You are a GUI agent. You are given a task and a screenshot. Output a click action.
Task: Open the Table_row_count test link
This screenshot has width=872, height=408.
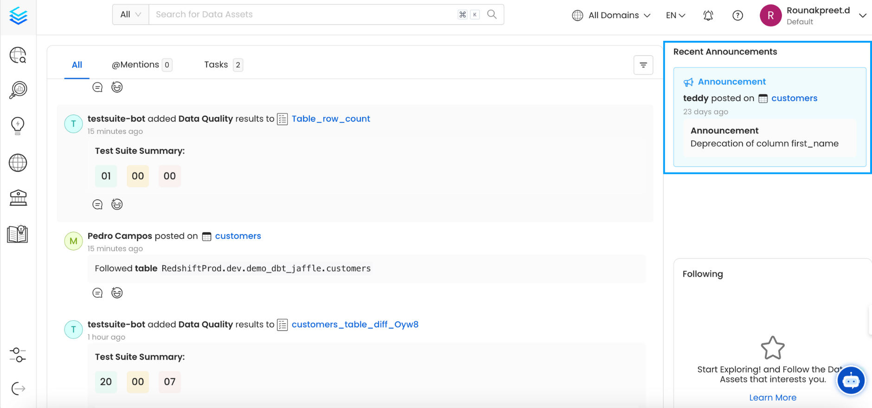click(330, 119)
